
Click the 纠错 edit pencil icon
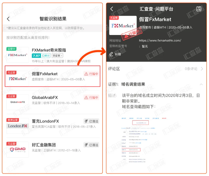click(x=111, y=54)
